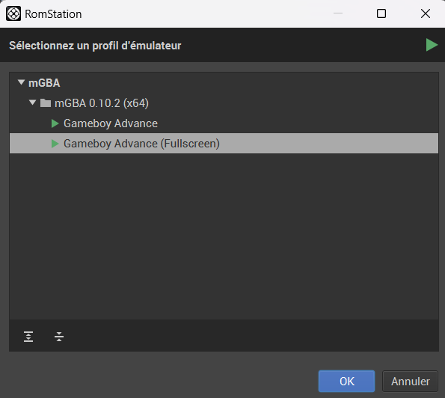Viewport: 445px width, 398px height.
Task: Click the Sélectionnez un profil d'émulateur heading
Action: [95, 46]
